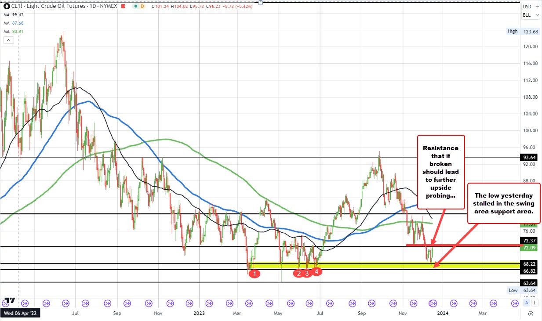Click the TradingView logo in the corner

point(10,301)
